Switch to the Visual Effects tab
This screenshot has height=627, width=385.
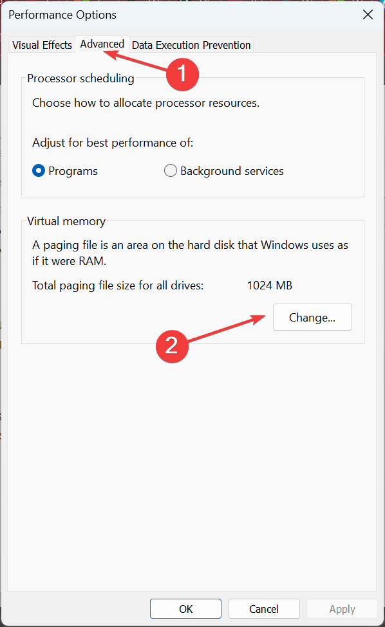coord(42,45)
